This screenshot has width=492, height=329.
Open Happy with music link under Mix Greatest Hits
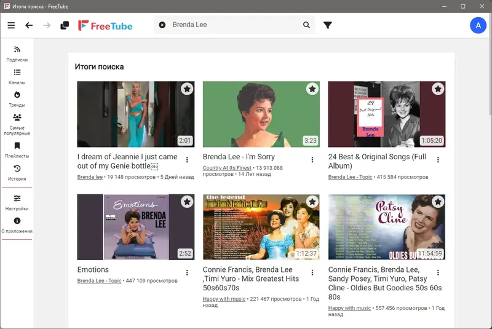[x=224, y=299]
